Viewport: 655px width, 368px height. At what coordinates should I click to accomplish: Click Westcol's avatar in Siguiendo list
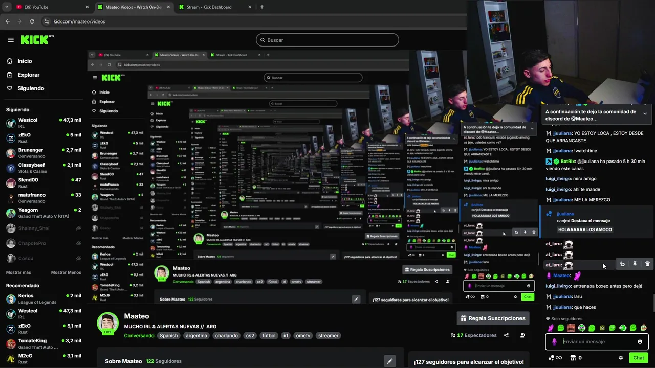(11, 123)
